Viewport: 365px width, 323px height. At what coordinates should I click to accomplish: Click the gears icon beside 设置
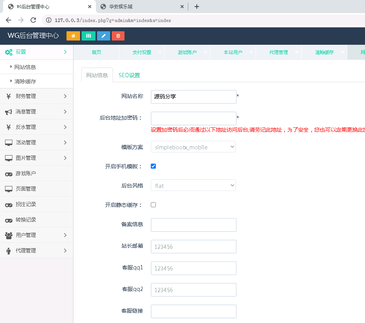click(x=9, y=52)
